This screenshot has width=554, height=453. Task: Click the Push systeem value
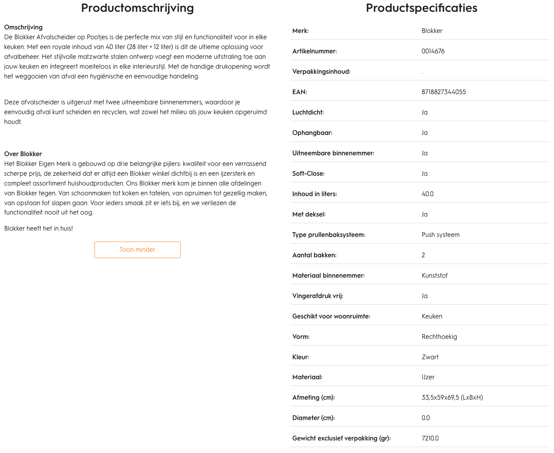point(440,235)
